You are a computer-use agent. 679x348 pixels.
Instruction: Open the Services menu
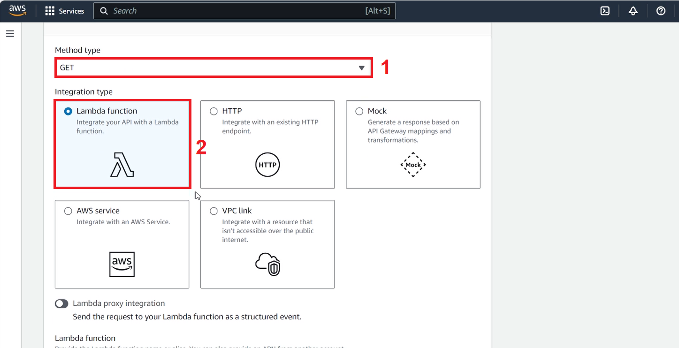click(x=65, y=10)
